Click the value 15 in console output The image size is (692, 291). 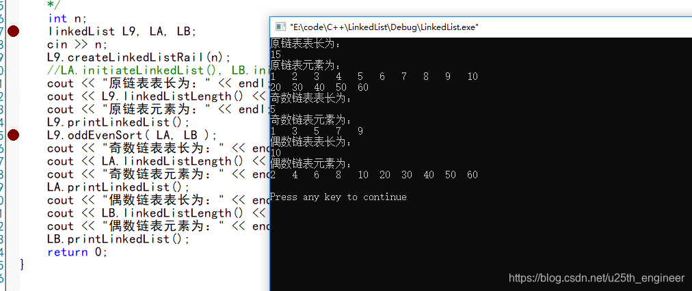coord(276,55)
